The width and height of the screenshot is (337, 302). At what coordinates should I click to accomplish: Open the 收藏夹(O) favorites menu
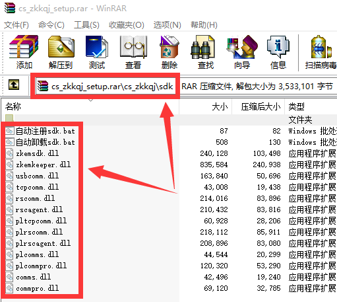pos(127,25)
